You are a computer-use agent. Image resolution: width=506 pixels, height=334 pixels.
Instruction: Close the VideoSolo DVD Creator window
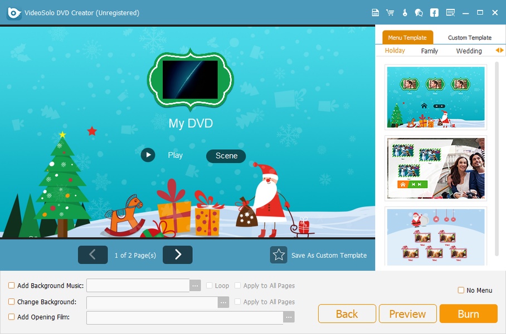(495, 13)
